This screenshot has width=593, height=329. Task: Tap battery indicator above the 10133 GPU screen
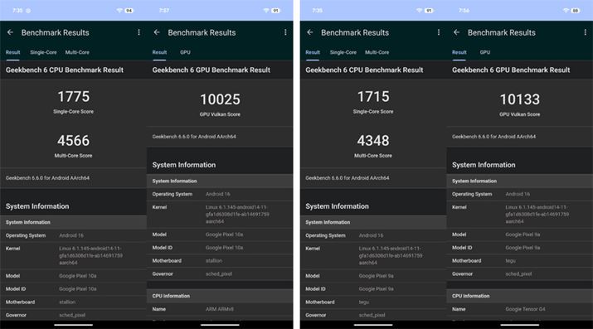point(576,11)
